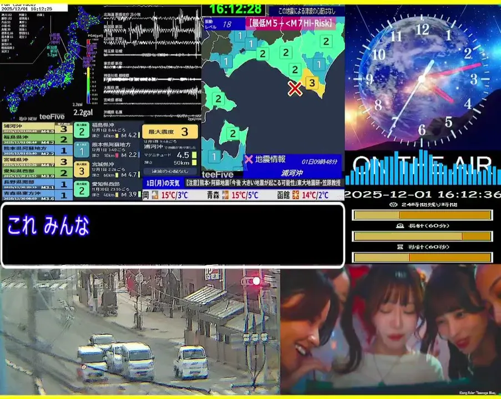Click the 埼玉県 岩槻 waveform label
Screen dimensions: 501x399
113,51
